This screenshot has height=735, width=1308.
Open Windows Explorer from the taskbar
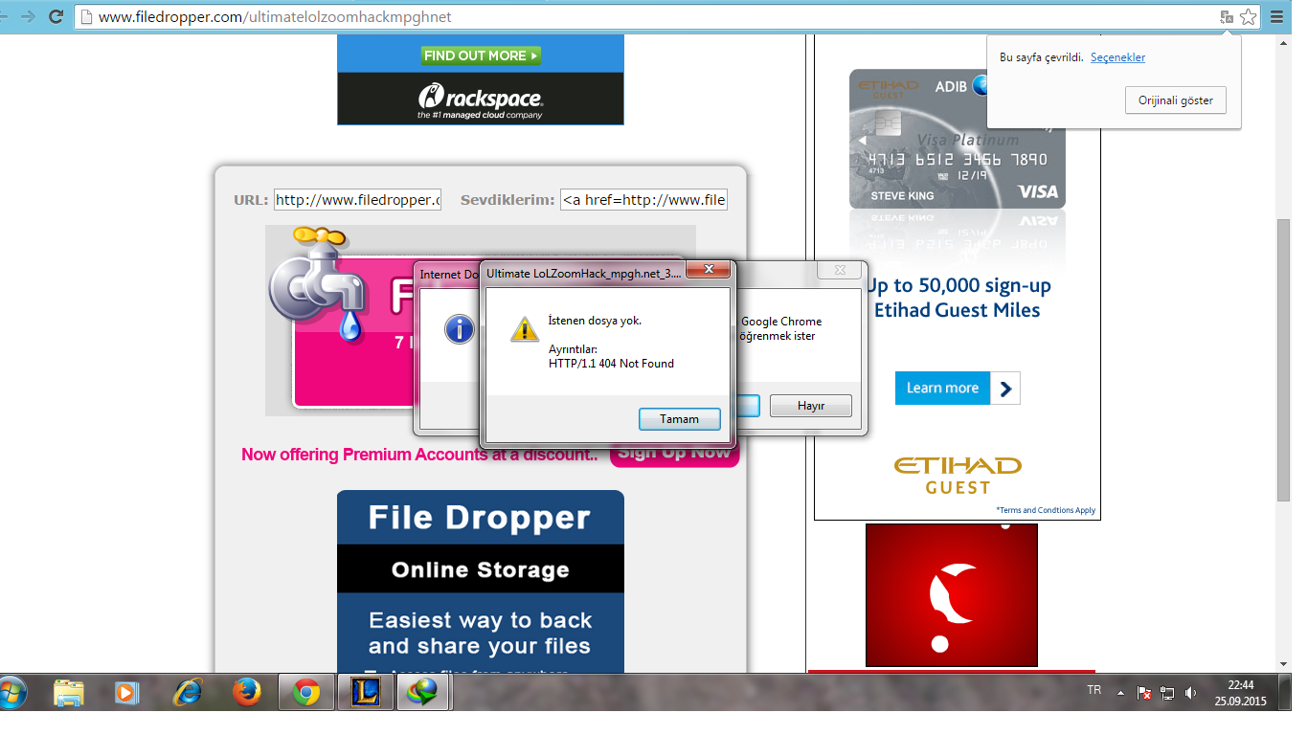click(x=68, y=692)
